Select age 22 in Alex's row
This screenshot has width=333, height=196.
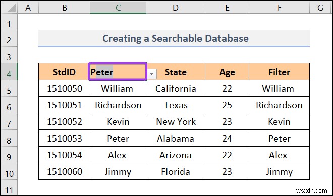pos(227,155)
